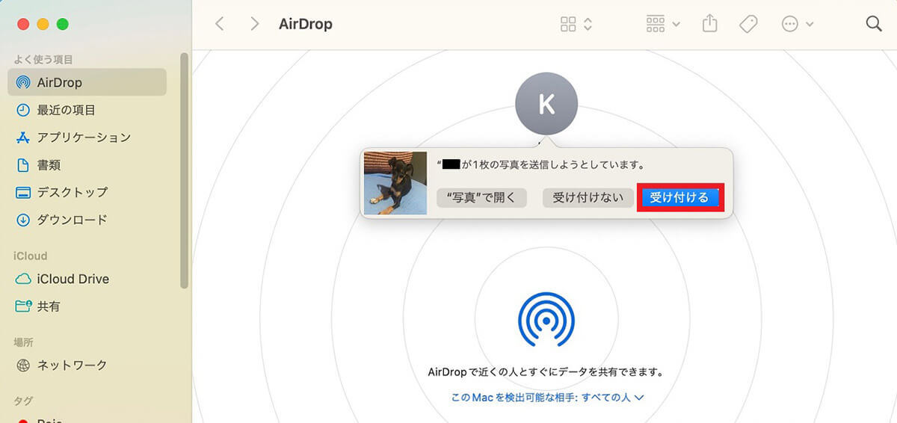Click the “写真”で開く button
897x423 pixels.
(x=481, y=197)
